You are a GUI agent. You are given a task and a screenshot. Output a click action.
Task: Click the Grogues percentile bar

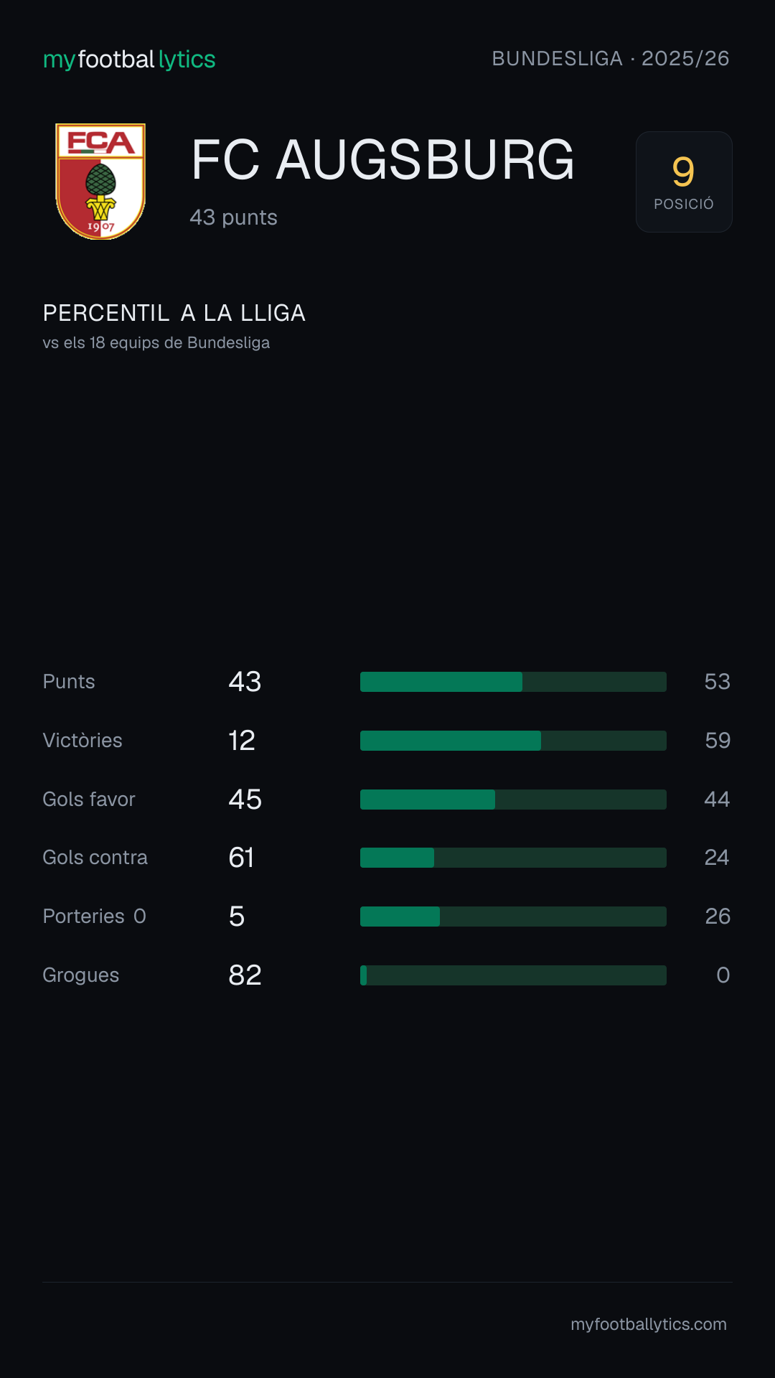[513, 975]
